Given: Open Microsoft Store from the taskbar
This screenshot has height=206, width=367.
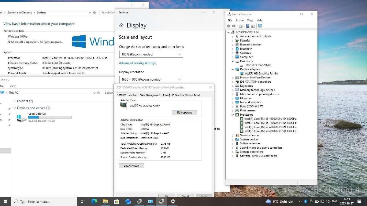Looking at the screenshot, I should click(117, 201).
